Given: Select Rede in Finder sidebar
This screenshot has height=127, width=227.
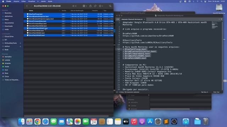Looking at the screenshot, I should click(6, 50).
